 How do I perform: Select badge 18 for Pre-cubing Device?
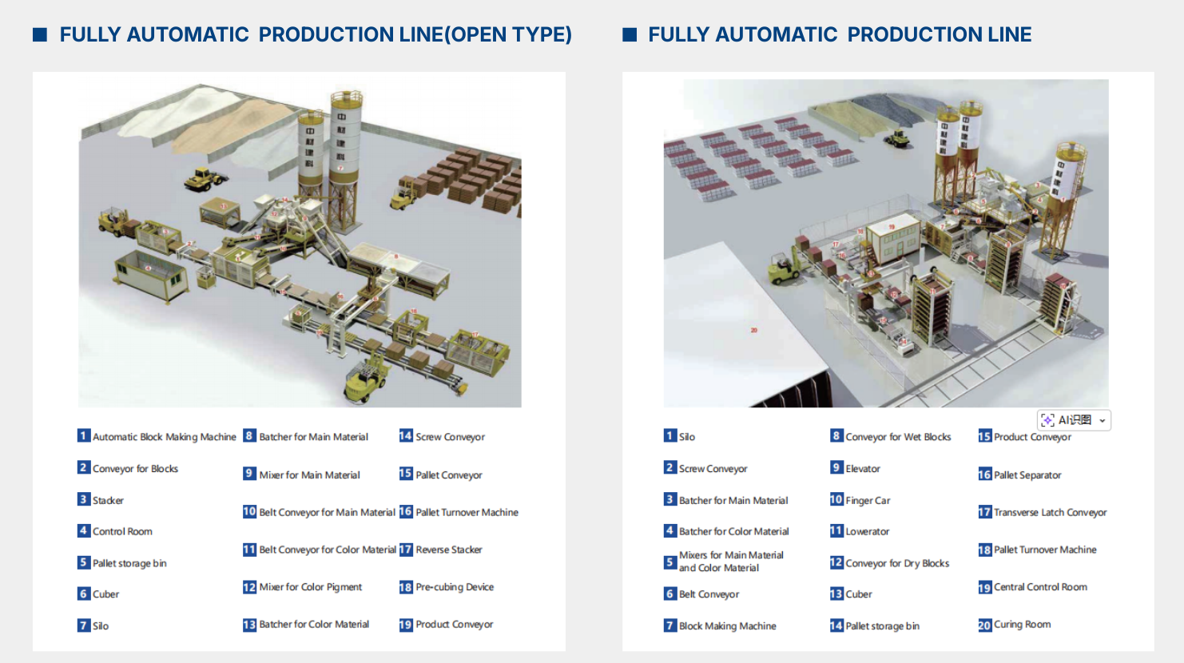pos(406,587)
